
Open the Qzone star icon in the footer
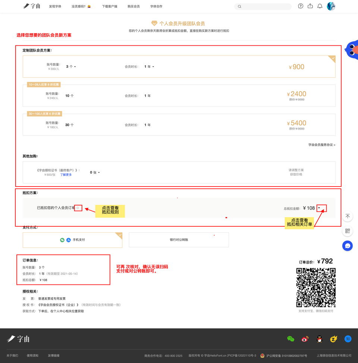334,339
